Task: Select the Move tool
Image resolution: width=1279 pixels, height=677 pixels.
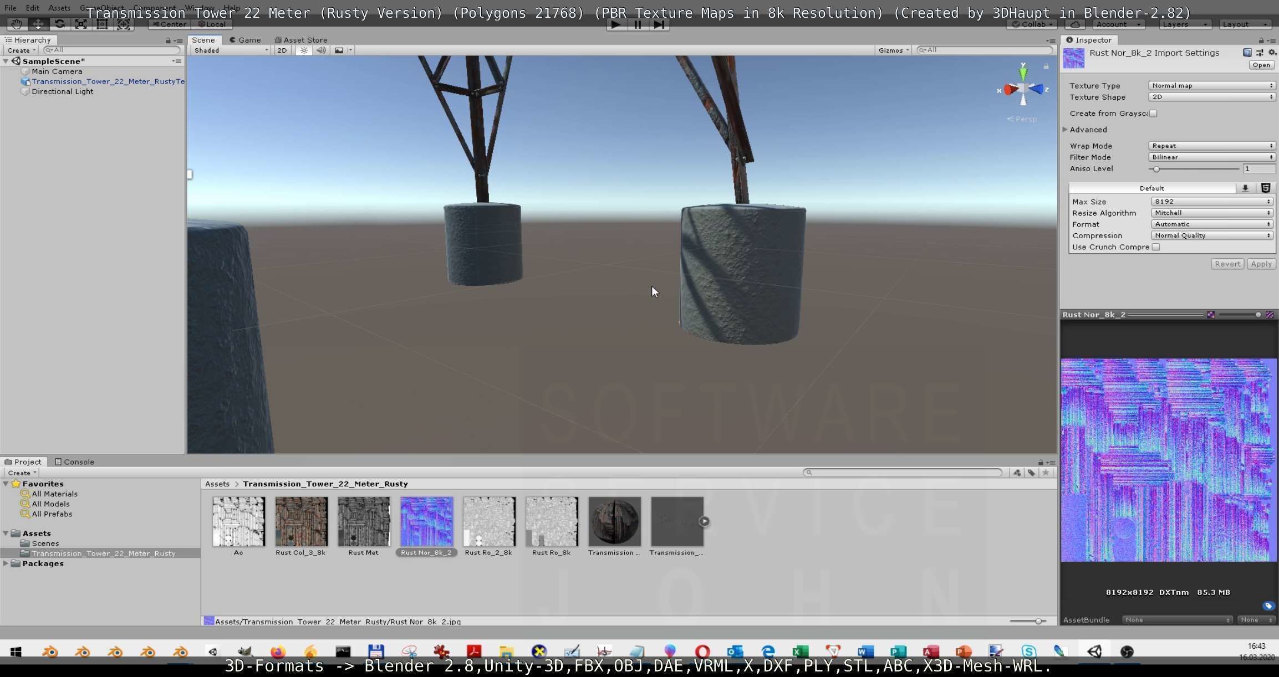Action: 38,24
